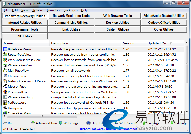
Task: Switch to Network Monitoring Tools category
Action: (x=71, y=16)
